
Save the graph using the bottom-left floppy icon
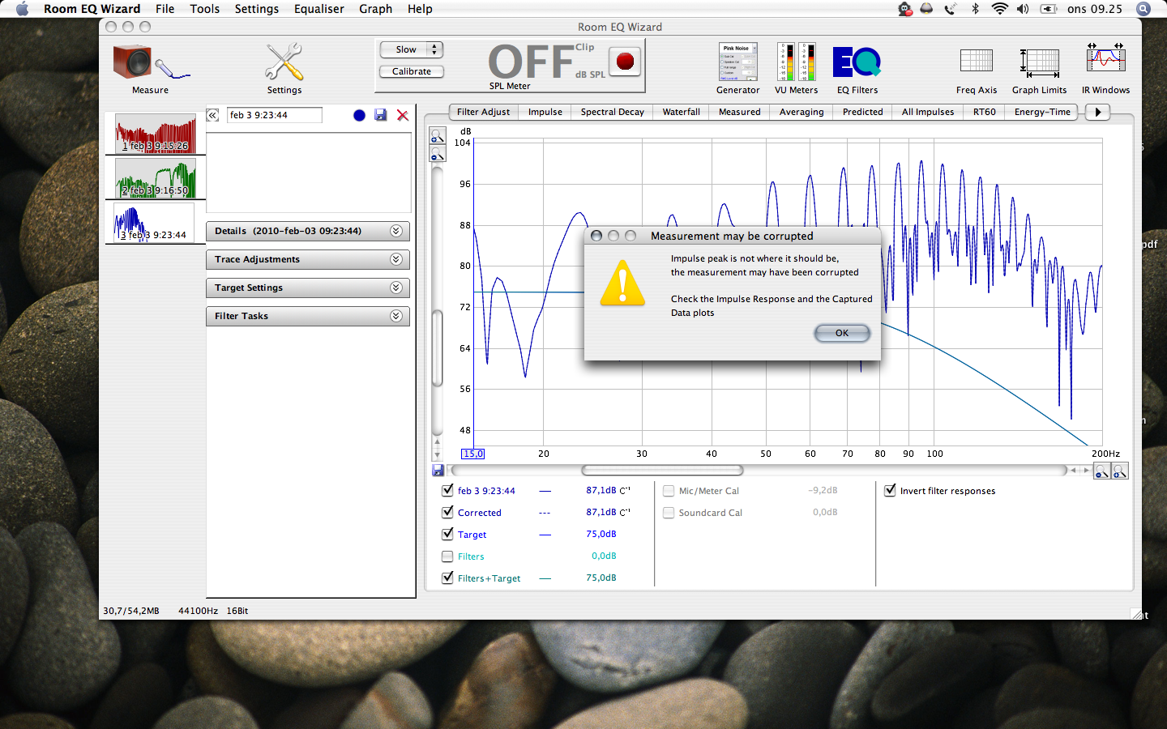pos(438,471)
